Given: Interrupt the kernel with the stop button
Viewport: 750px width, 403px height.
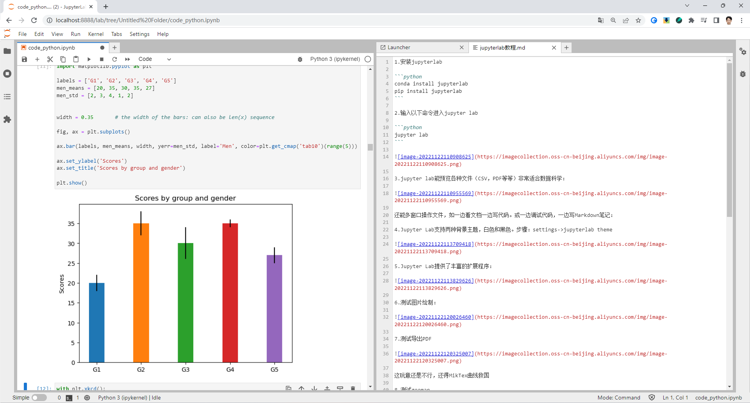Looking at the screenshot, I should point(102,59).
